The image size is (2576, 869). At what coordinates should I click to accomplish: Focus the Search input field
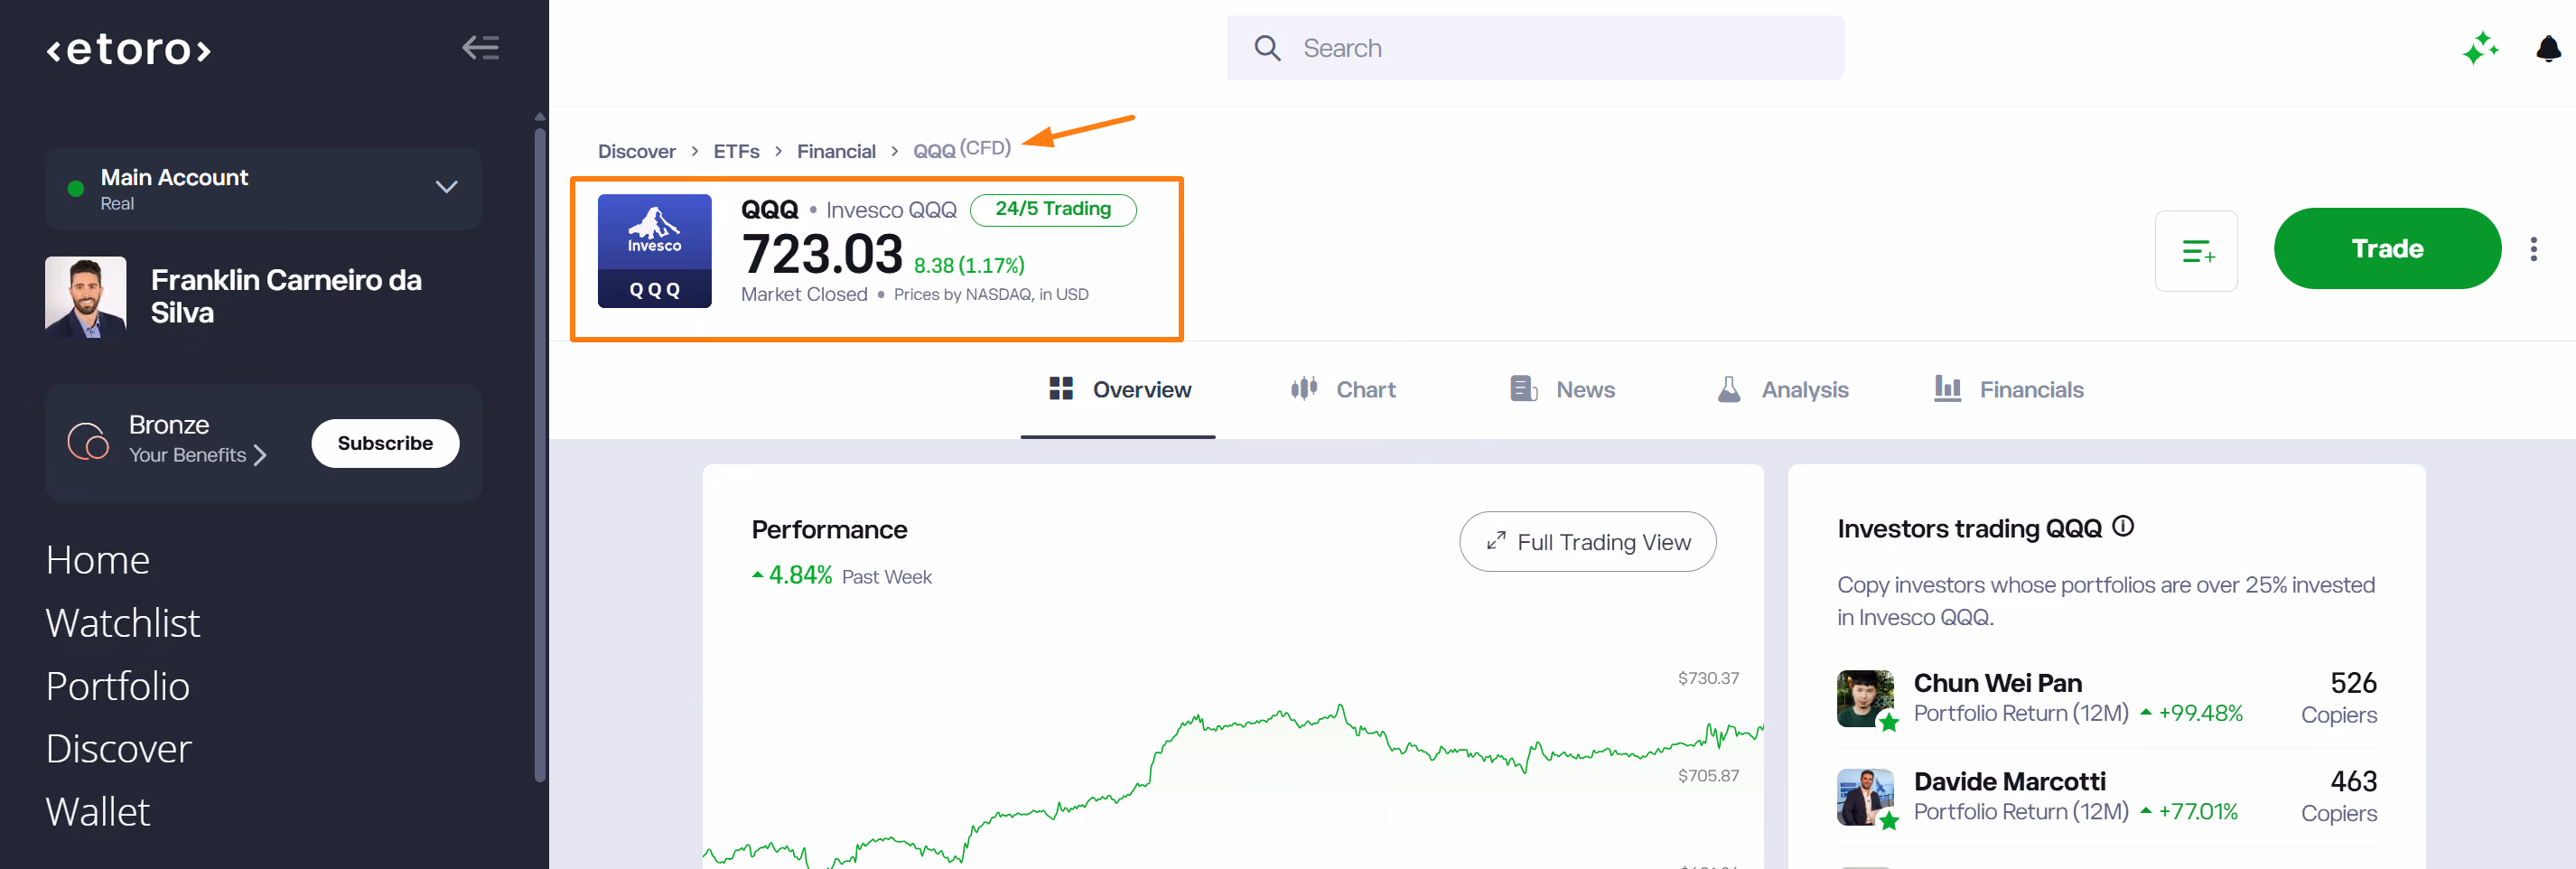pos(1535,48)
